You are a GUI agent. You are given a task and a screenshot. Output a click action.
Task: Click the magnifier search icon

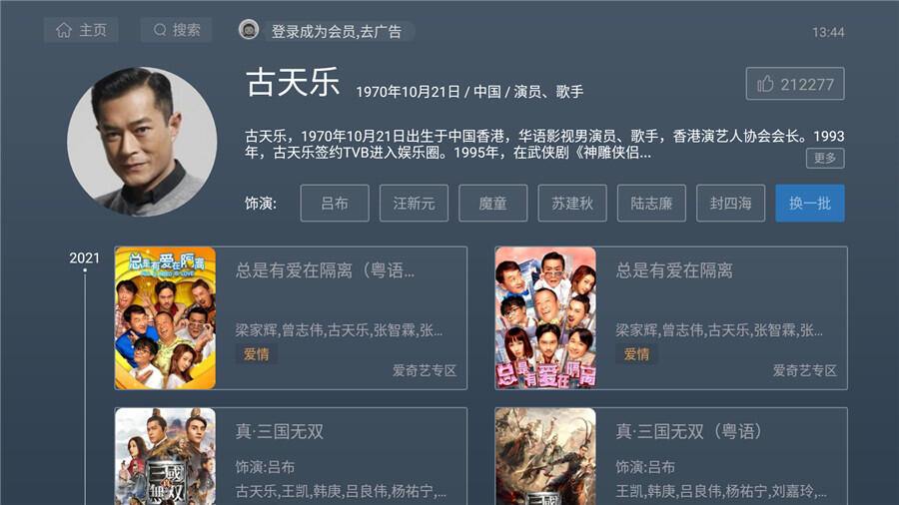[160, 30]
